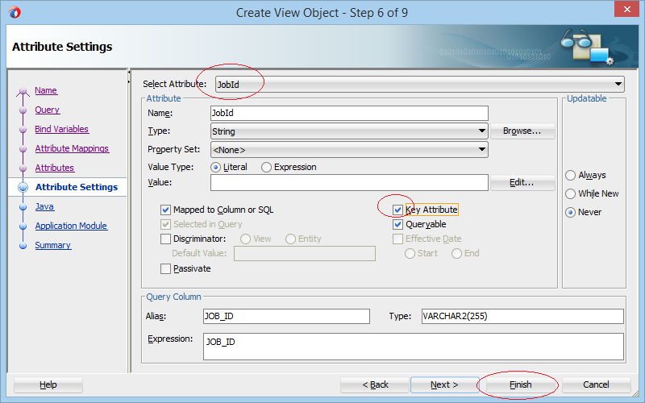The image size is (645, 403).
Task: Go to the Bind Variables step
Action: coord(62,129)
